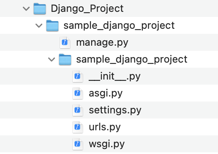Select the Django_Project folder name
This screenshot has height=154, width=218.
(87, 9)
